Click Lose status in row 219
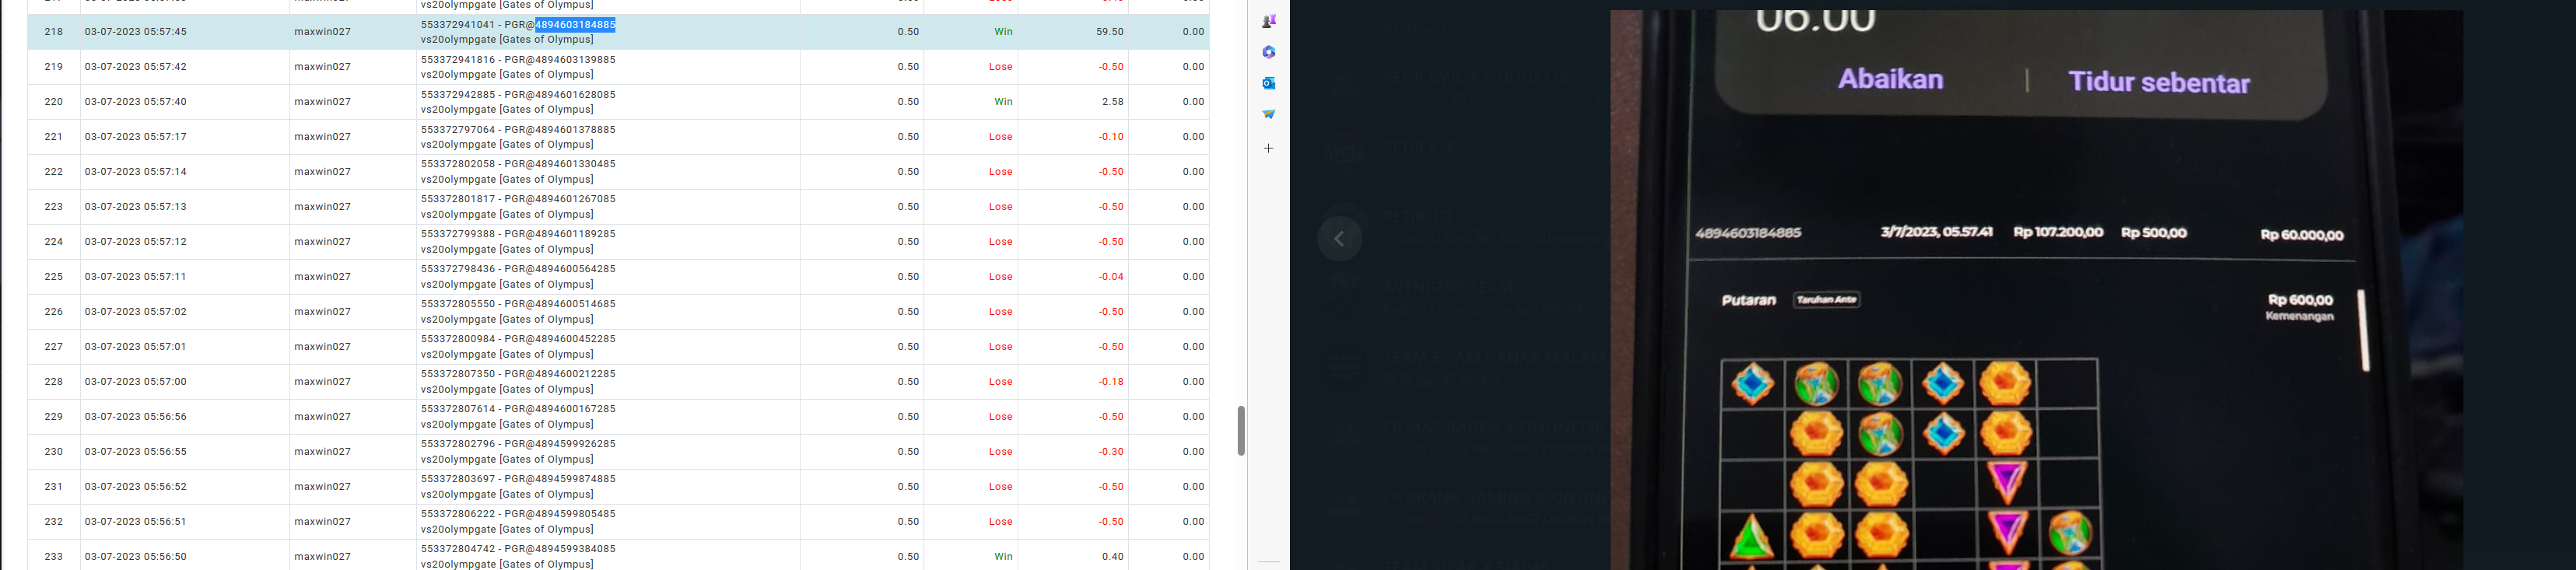 pyautogui.click(x=1001, y=67)
